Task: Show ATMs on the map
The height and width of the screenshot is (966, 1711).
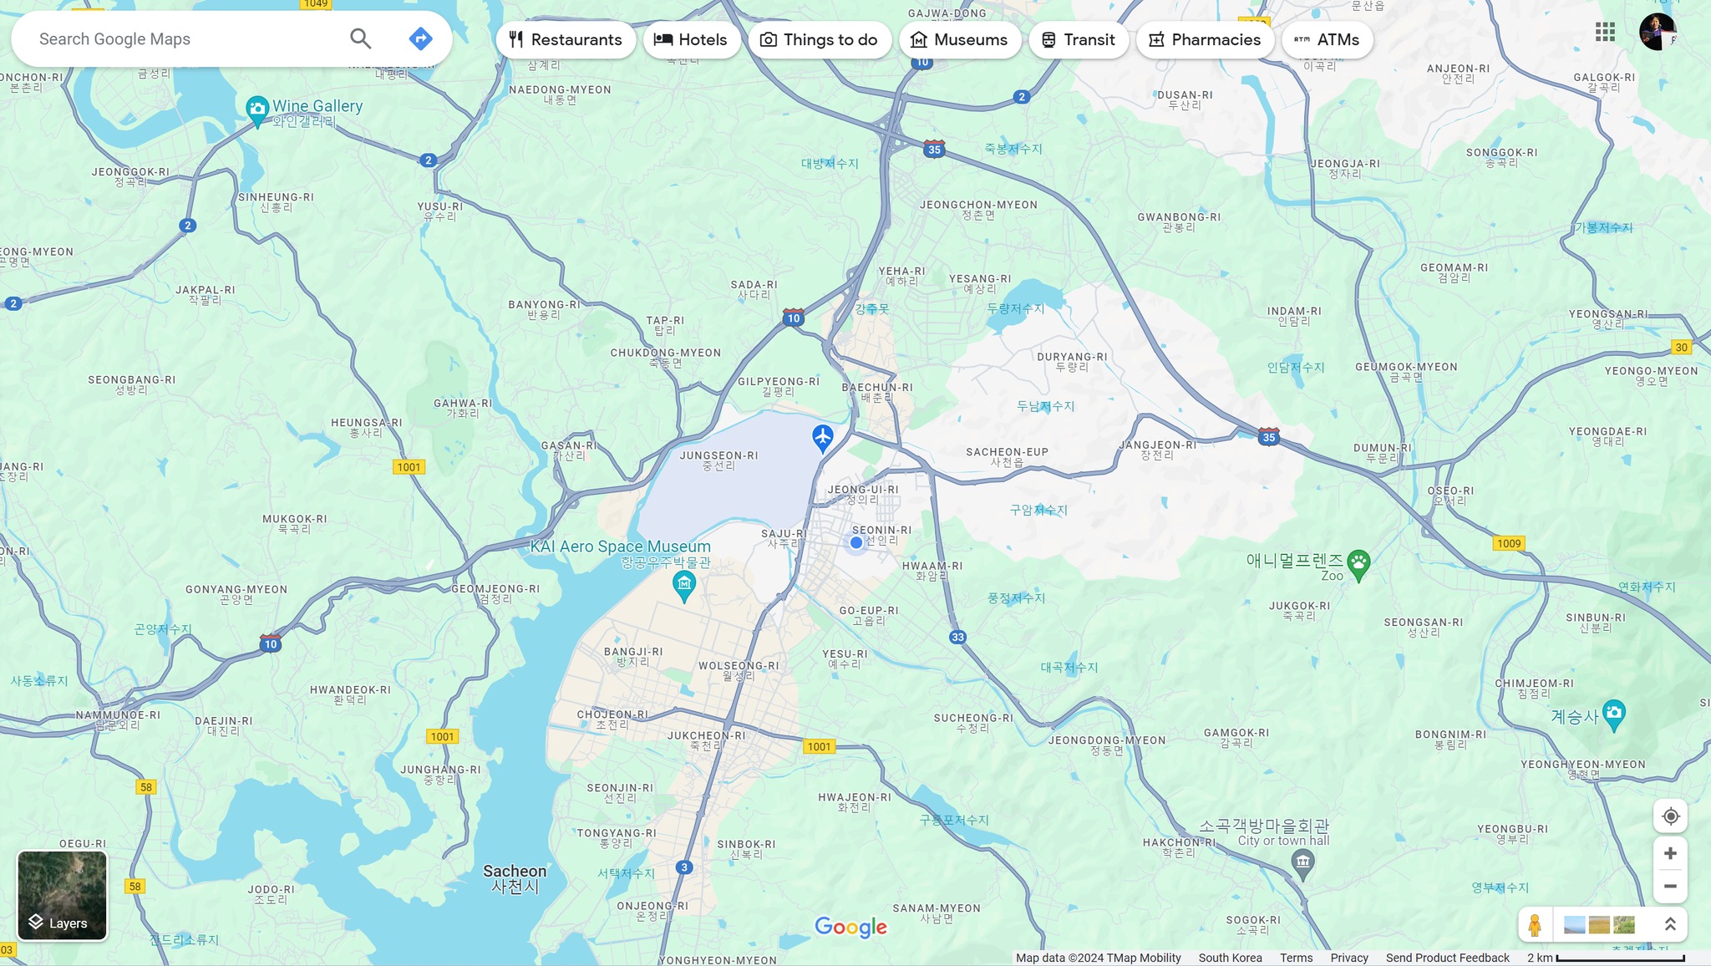Action: point(1327,39)
